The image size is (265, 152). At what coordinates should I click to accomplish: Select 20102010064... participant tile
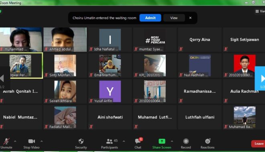pos(155,92)
